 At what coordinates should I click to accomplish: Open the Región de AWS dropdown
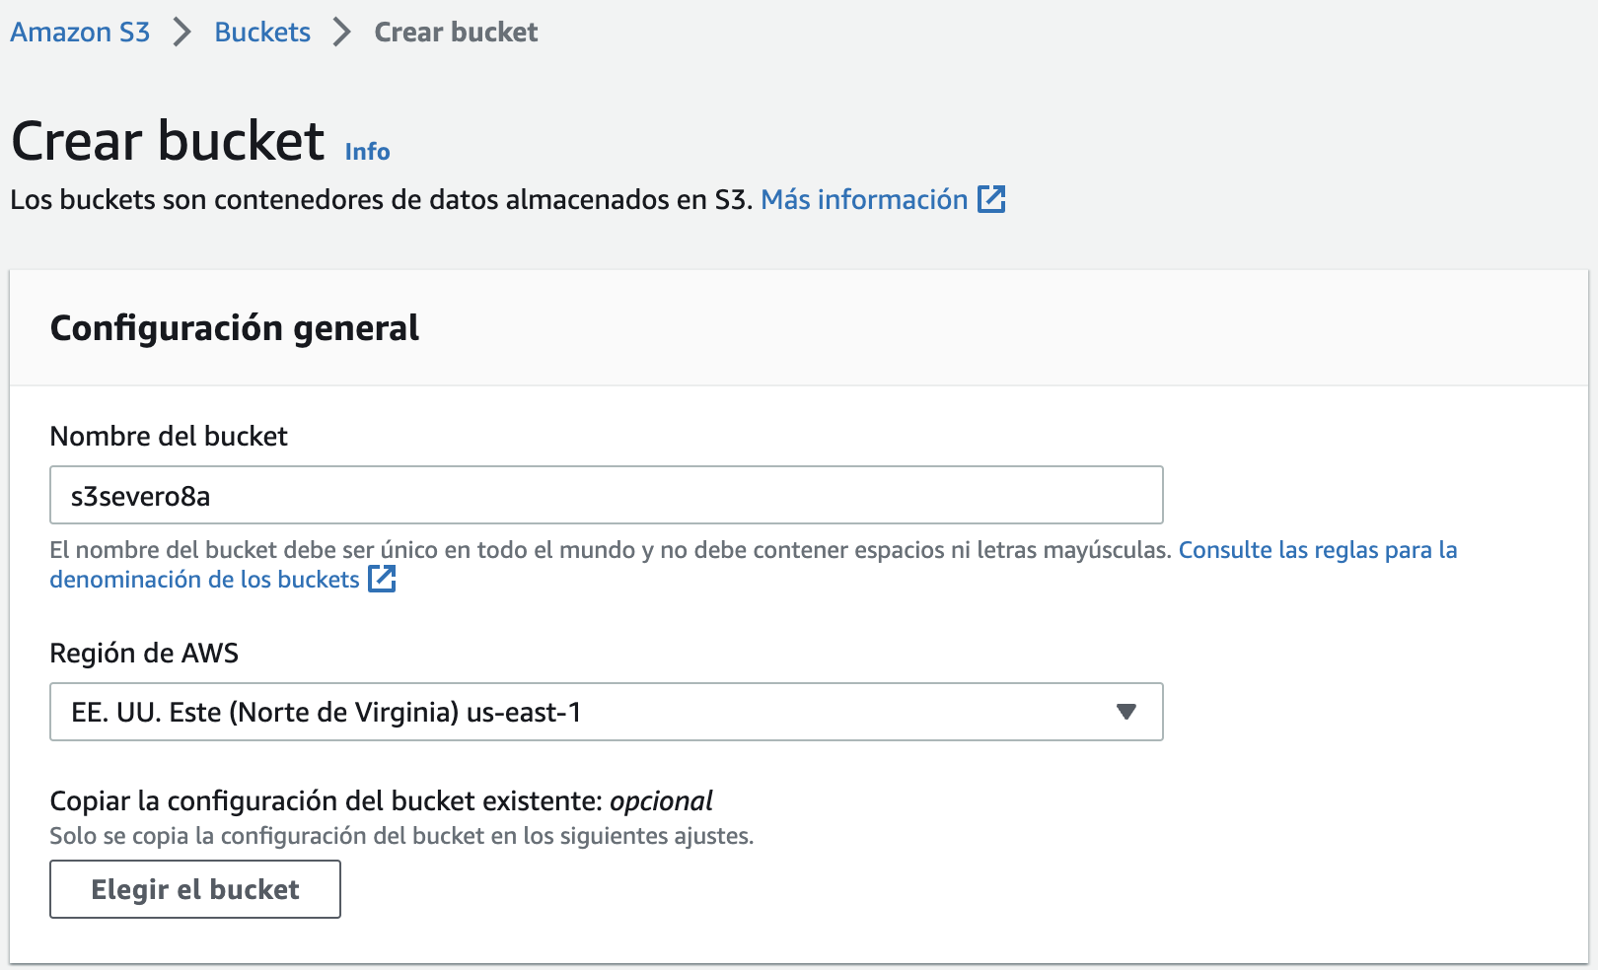[x=607, y=712]
